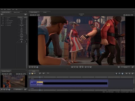Step back one frame in playback controls
This screenshot has height=101, width=135.
click(x=77, y=67)
